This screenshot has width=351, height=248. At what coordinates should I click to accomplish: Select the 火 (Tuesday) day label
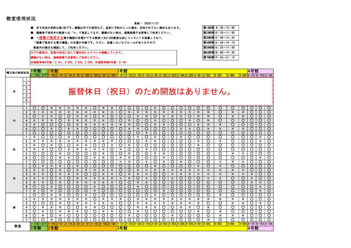pos(14,121)
